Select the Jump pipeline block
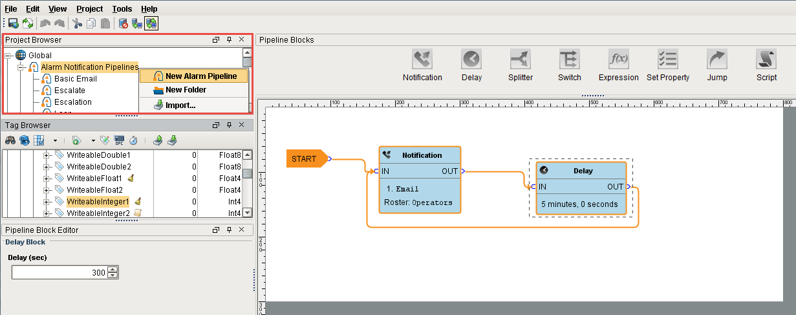 point(717,65)
